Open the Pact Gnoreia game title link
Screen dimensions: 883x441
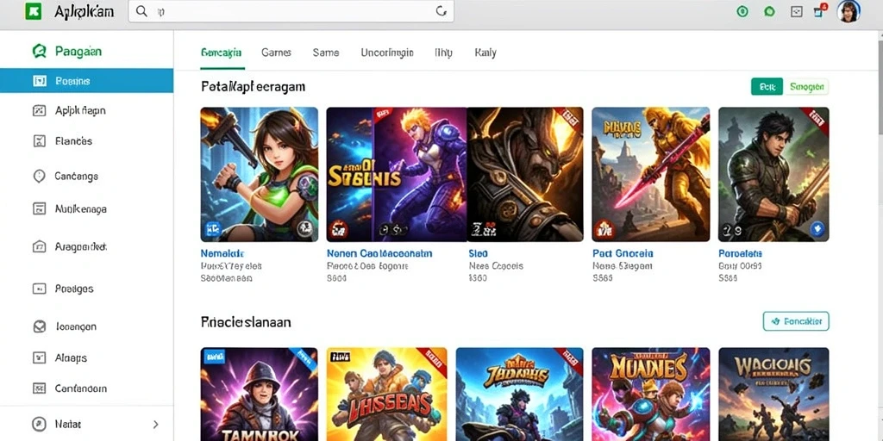click(x=623, y=254)
